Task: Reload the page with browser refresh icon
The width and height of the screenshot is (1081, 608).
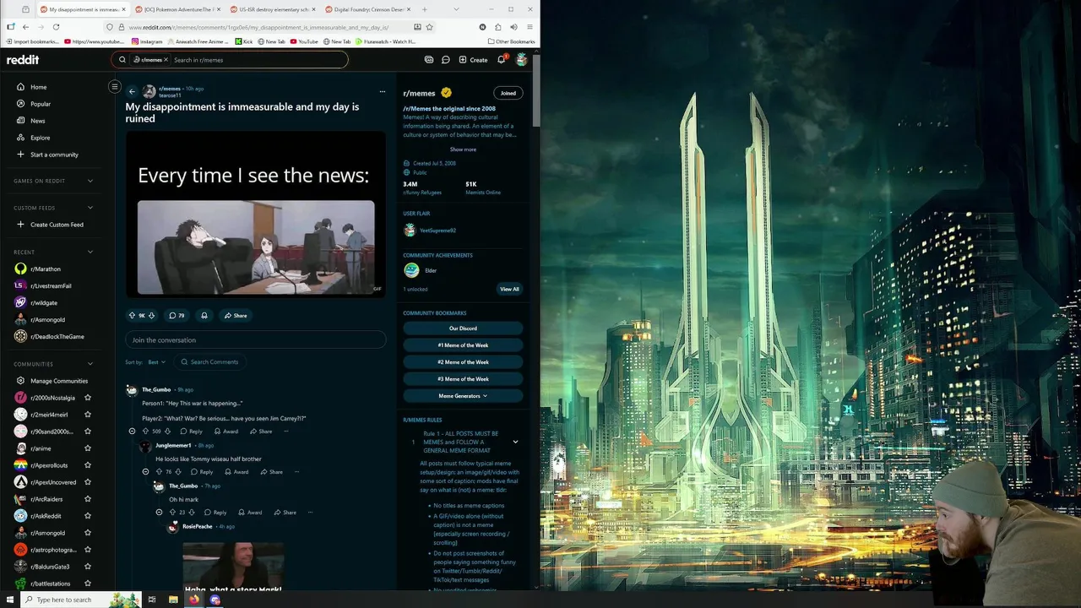Action: (56, 27)
